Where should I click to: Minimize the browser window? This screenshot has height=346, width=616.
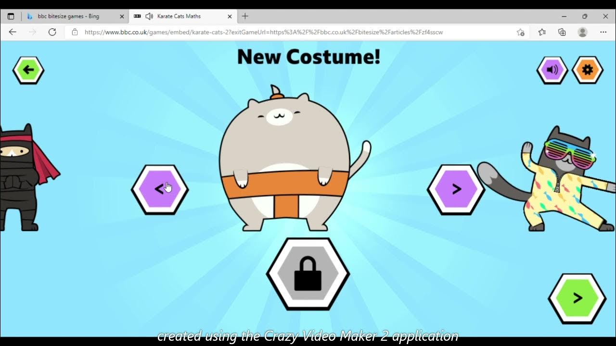click(x=564, y=16)
